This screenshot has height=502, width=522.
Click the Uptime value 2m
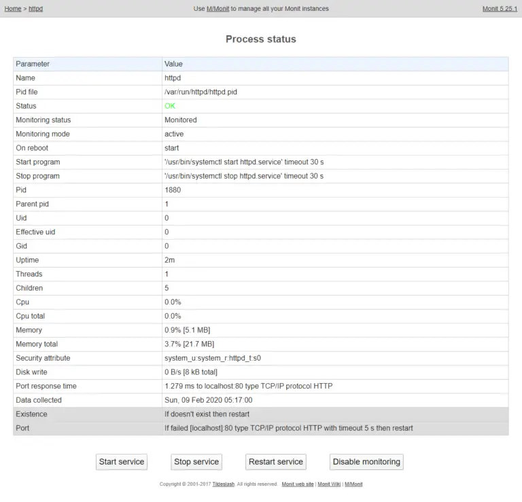[x=169, y=259]
